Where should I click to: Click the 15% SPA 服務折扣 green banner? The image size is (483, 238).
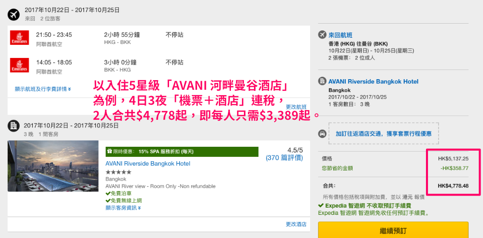point(182,152)
